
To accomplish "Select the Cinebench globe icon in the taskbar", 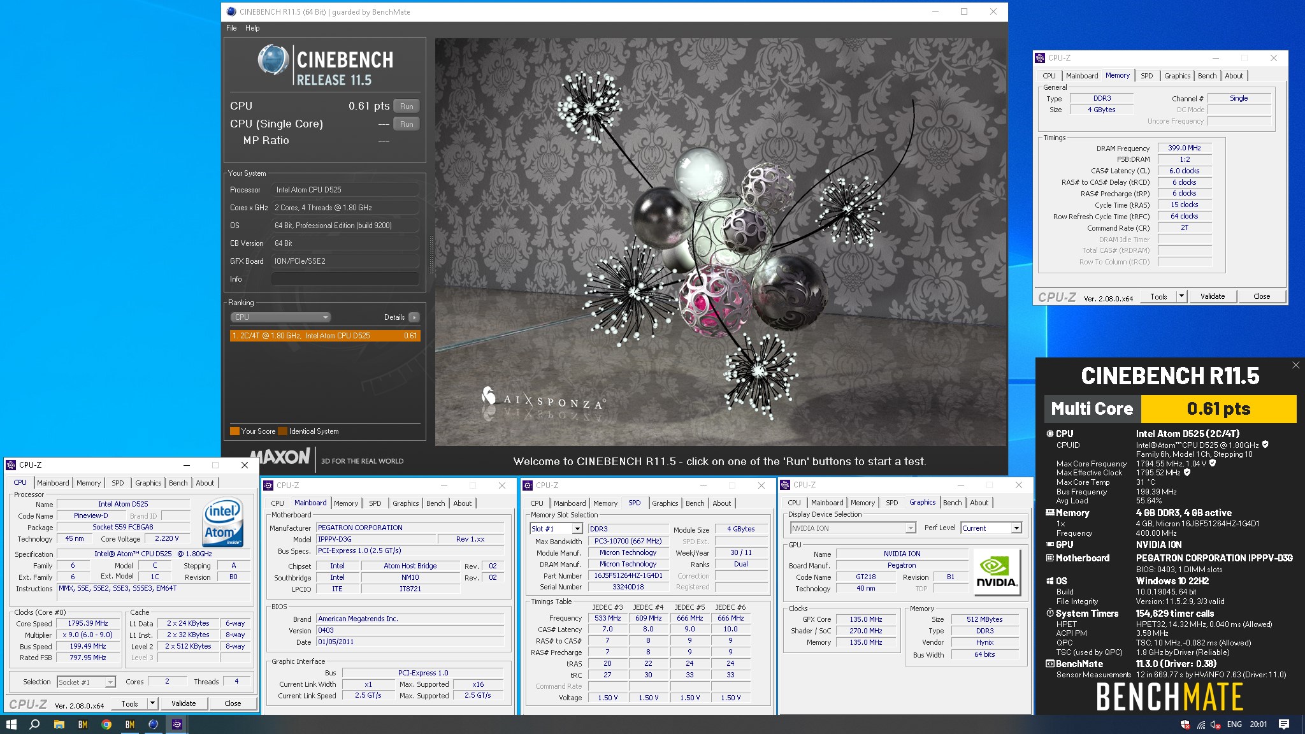I will pyautogui.click(x=153, y=724).
